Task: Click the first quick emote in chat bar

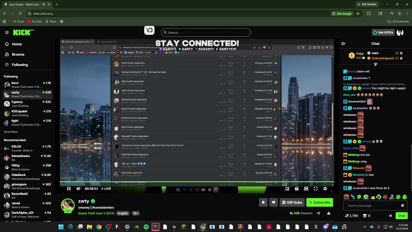Action: pos(346,197)
